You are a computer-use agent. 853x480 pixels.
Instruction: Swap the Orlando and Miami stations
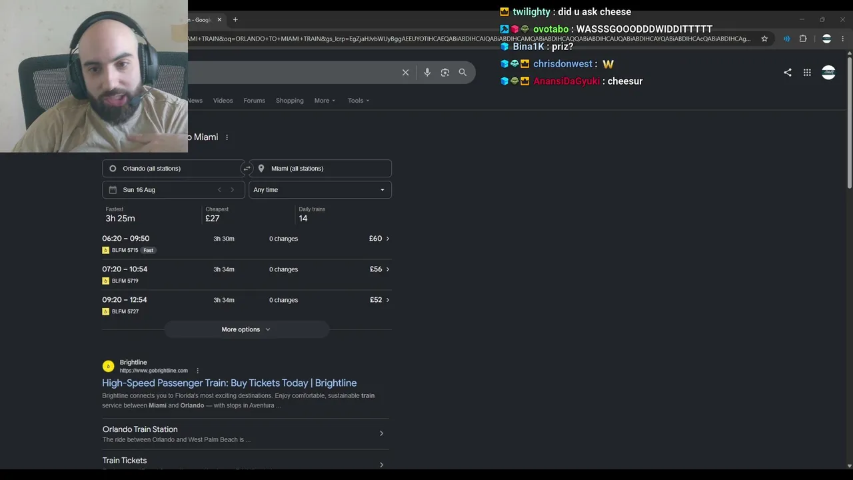pyautogui.click(x=247, y=169)
